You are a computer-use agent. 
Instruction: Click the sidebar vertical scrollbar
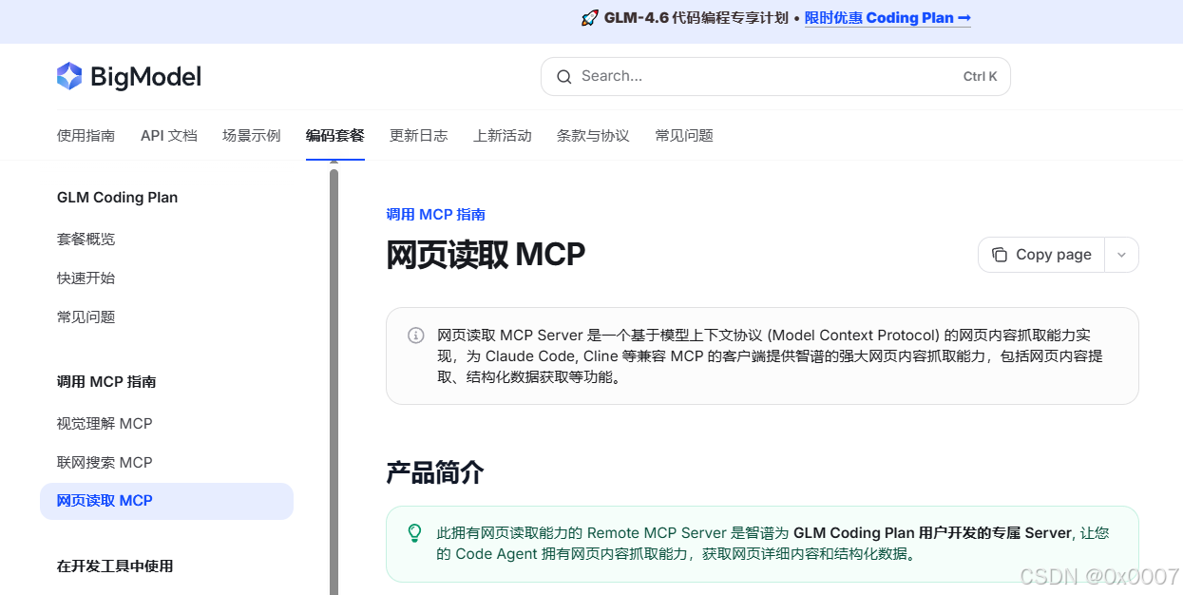334,380
